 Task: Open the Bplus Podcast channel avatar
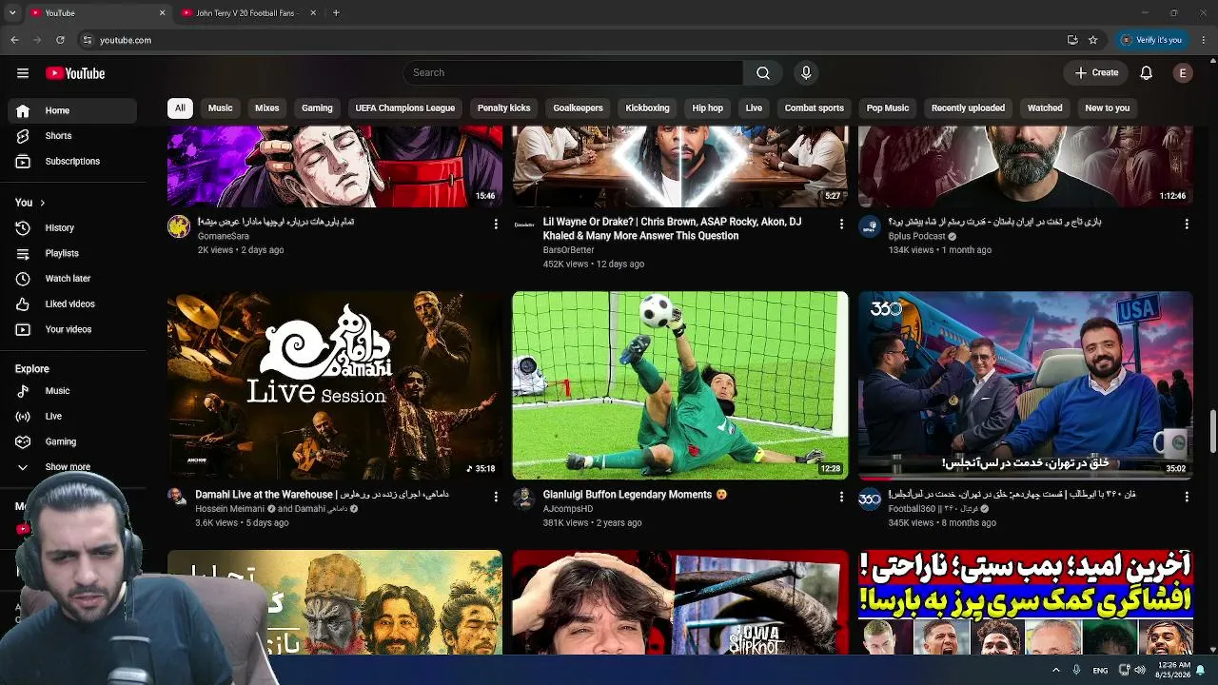tap(870, 226)
